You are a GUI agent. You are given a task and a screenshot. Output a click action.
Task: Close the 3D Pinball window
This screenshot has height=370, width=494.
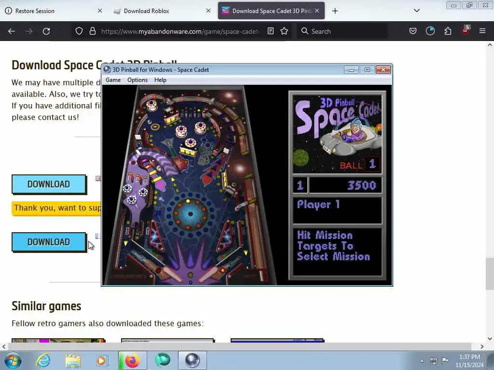click(x=383, y=69)
